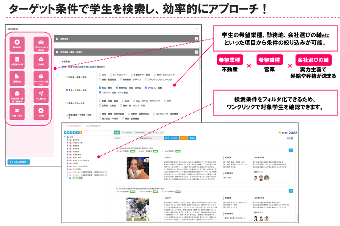
Task: Select the TPI類似検索 tab
Action: coord(140,132)
